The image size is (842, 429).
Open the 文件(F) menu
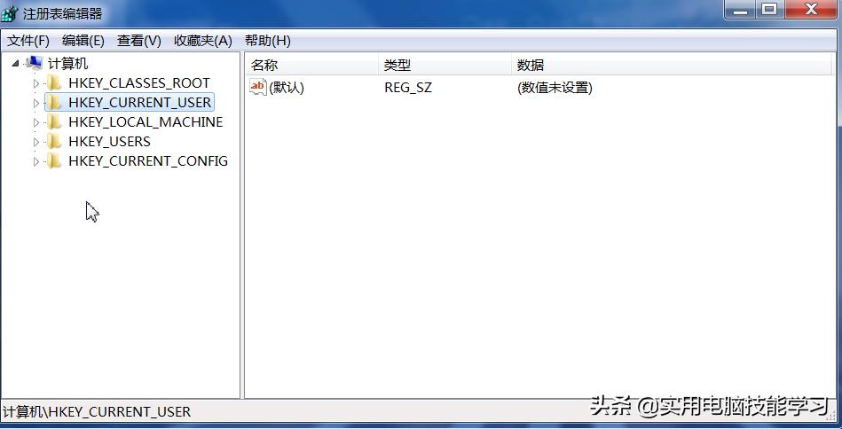coord(28,41)
